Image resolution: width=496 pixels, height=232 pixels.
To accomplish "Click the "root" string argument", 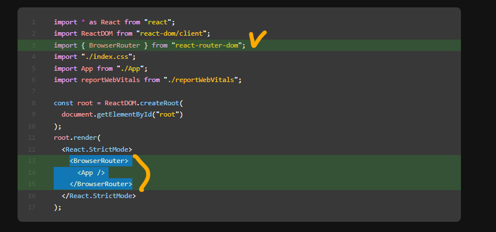I will click(167, 114).
